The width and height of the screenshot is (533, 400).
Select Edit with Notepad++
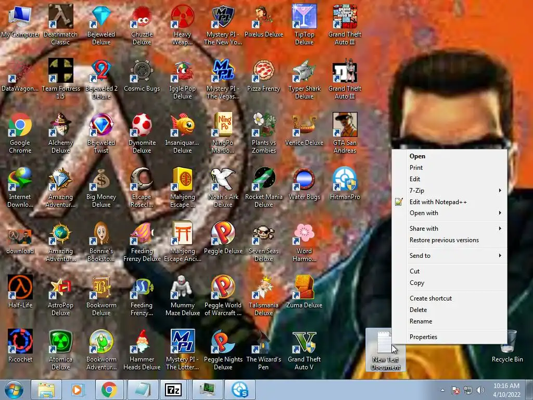click(x=449, y=202)
